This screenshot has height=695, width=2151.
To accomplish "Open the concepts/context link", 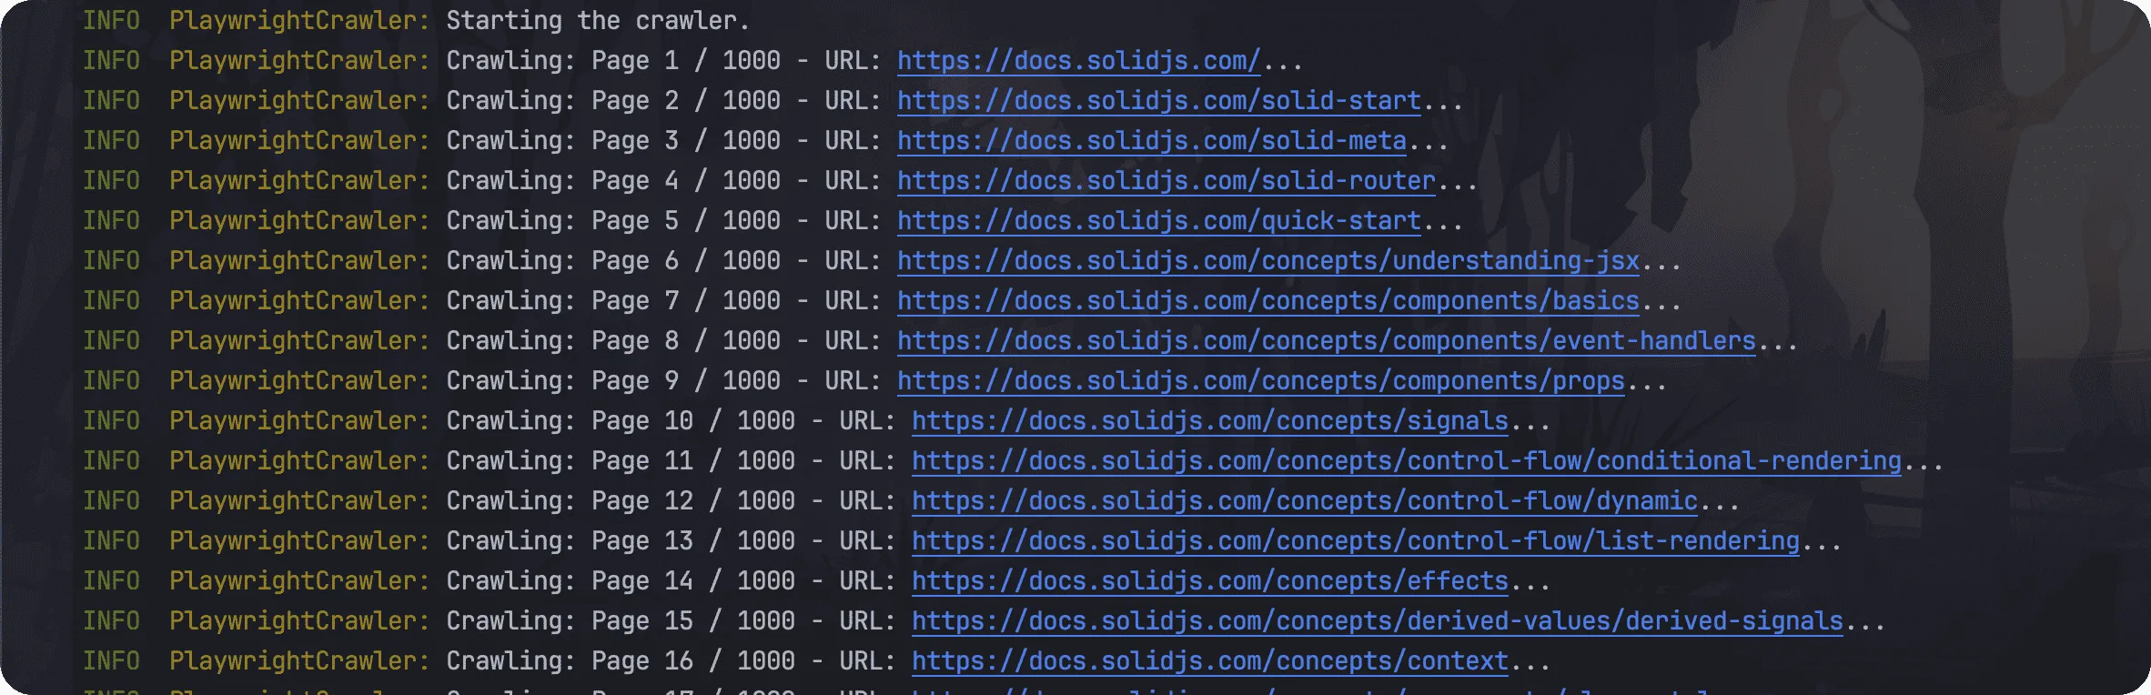I will [x=1210, y=661].
